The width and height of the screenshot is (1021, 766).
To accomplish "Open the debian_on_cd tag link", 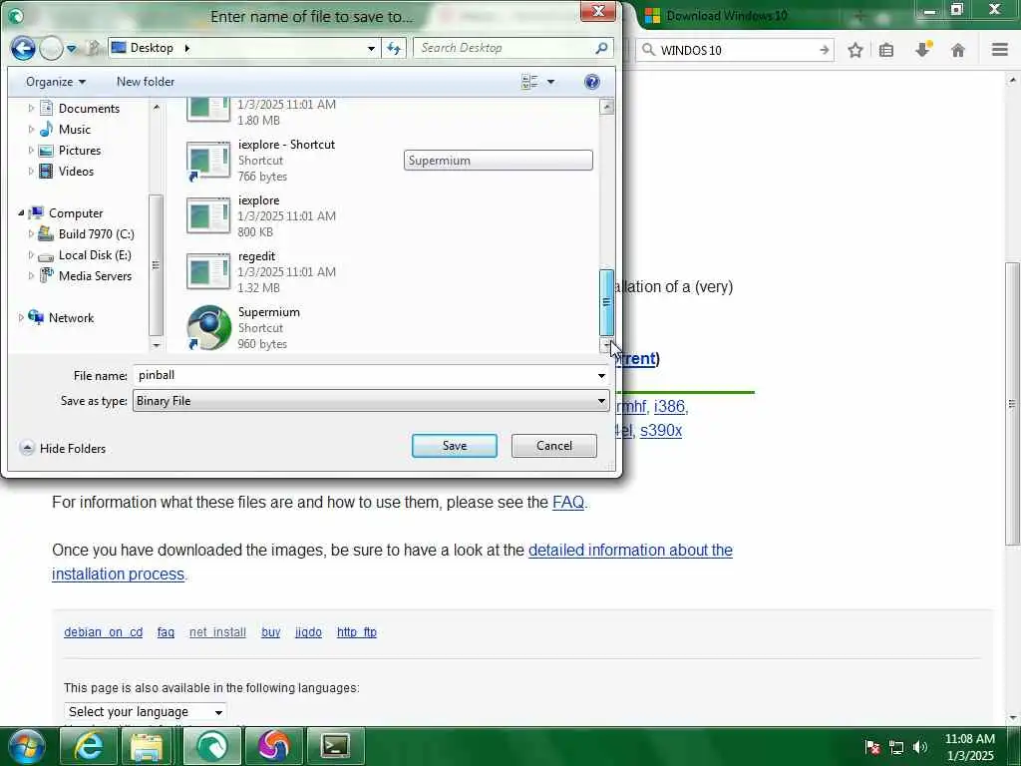I will [x=103, y=632].
